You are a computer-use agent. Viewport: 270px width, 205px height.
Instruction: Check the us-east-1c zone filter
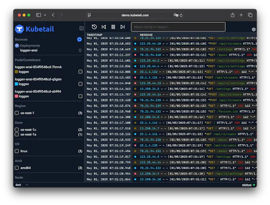point(17,130)
